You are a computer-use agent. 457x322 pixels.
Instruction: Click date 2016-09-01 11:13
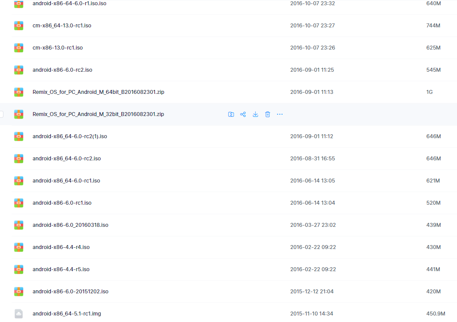point(312,92)
